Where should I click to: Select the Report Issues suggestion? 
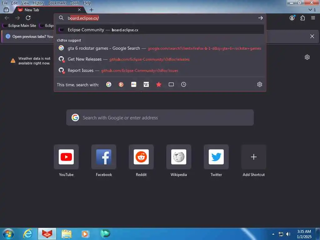(160, 71)
